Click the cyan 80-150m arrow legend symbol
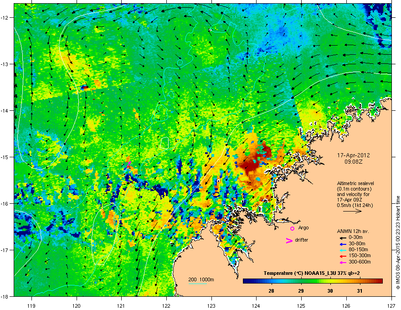The width and height of the screenshot is (401, 310). tap(343, 250)
